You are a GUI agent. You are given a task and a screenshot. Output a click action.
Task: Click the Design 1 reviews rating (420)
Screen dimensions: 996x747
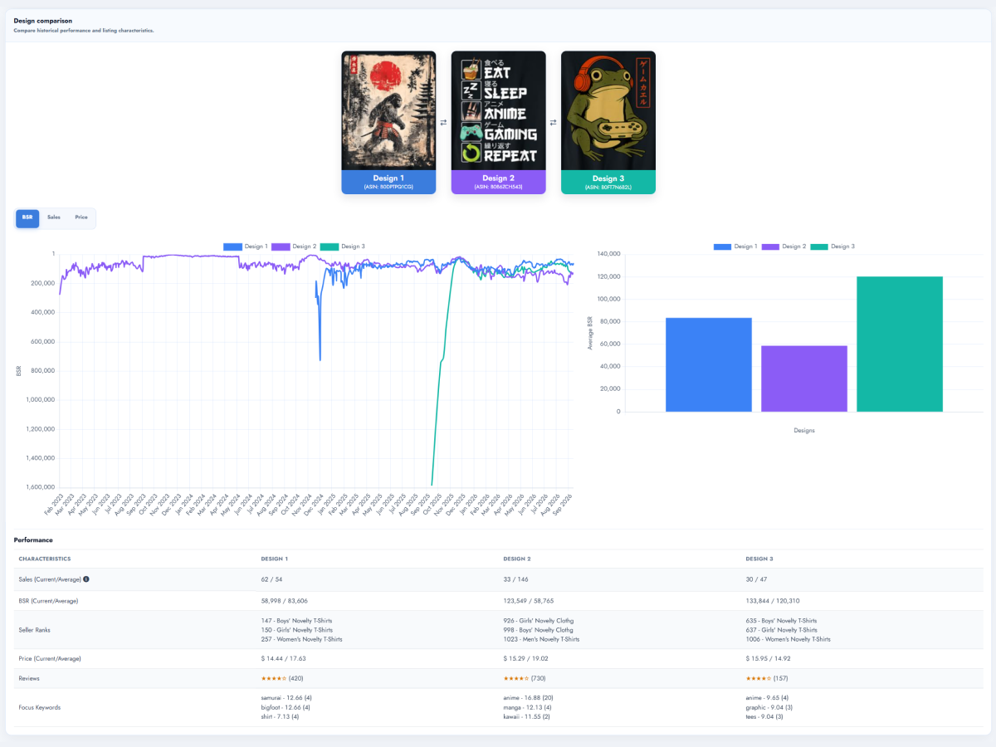pos(284,678)
